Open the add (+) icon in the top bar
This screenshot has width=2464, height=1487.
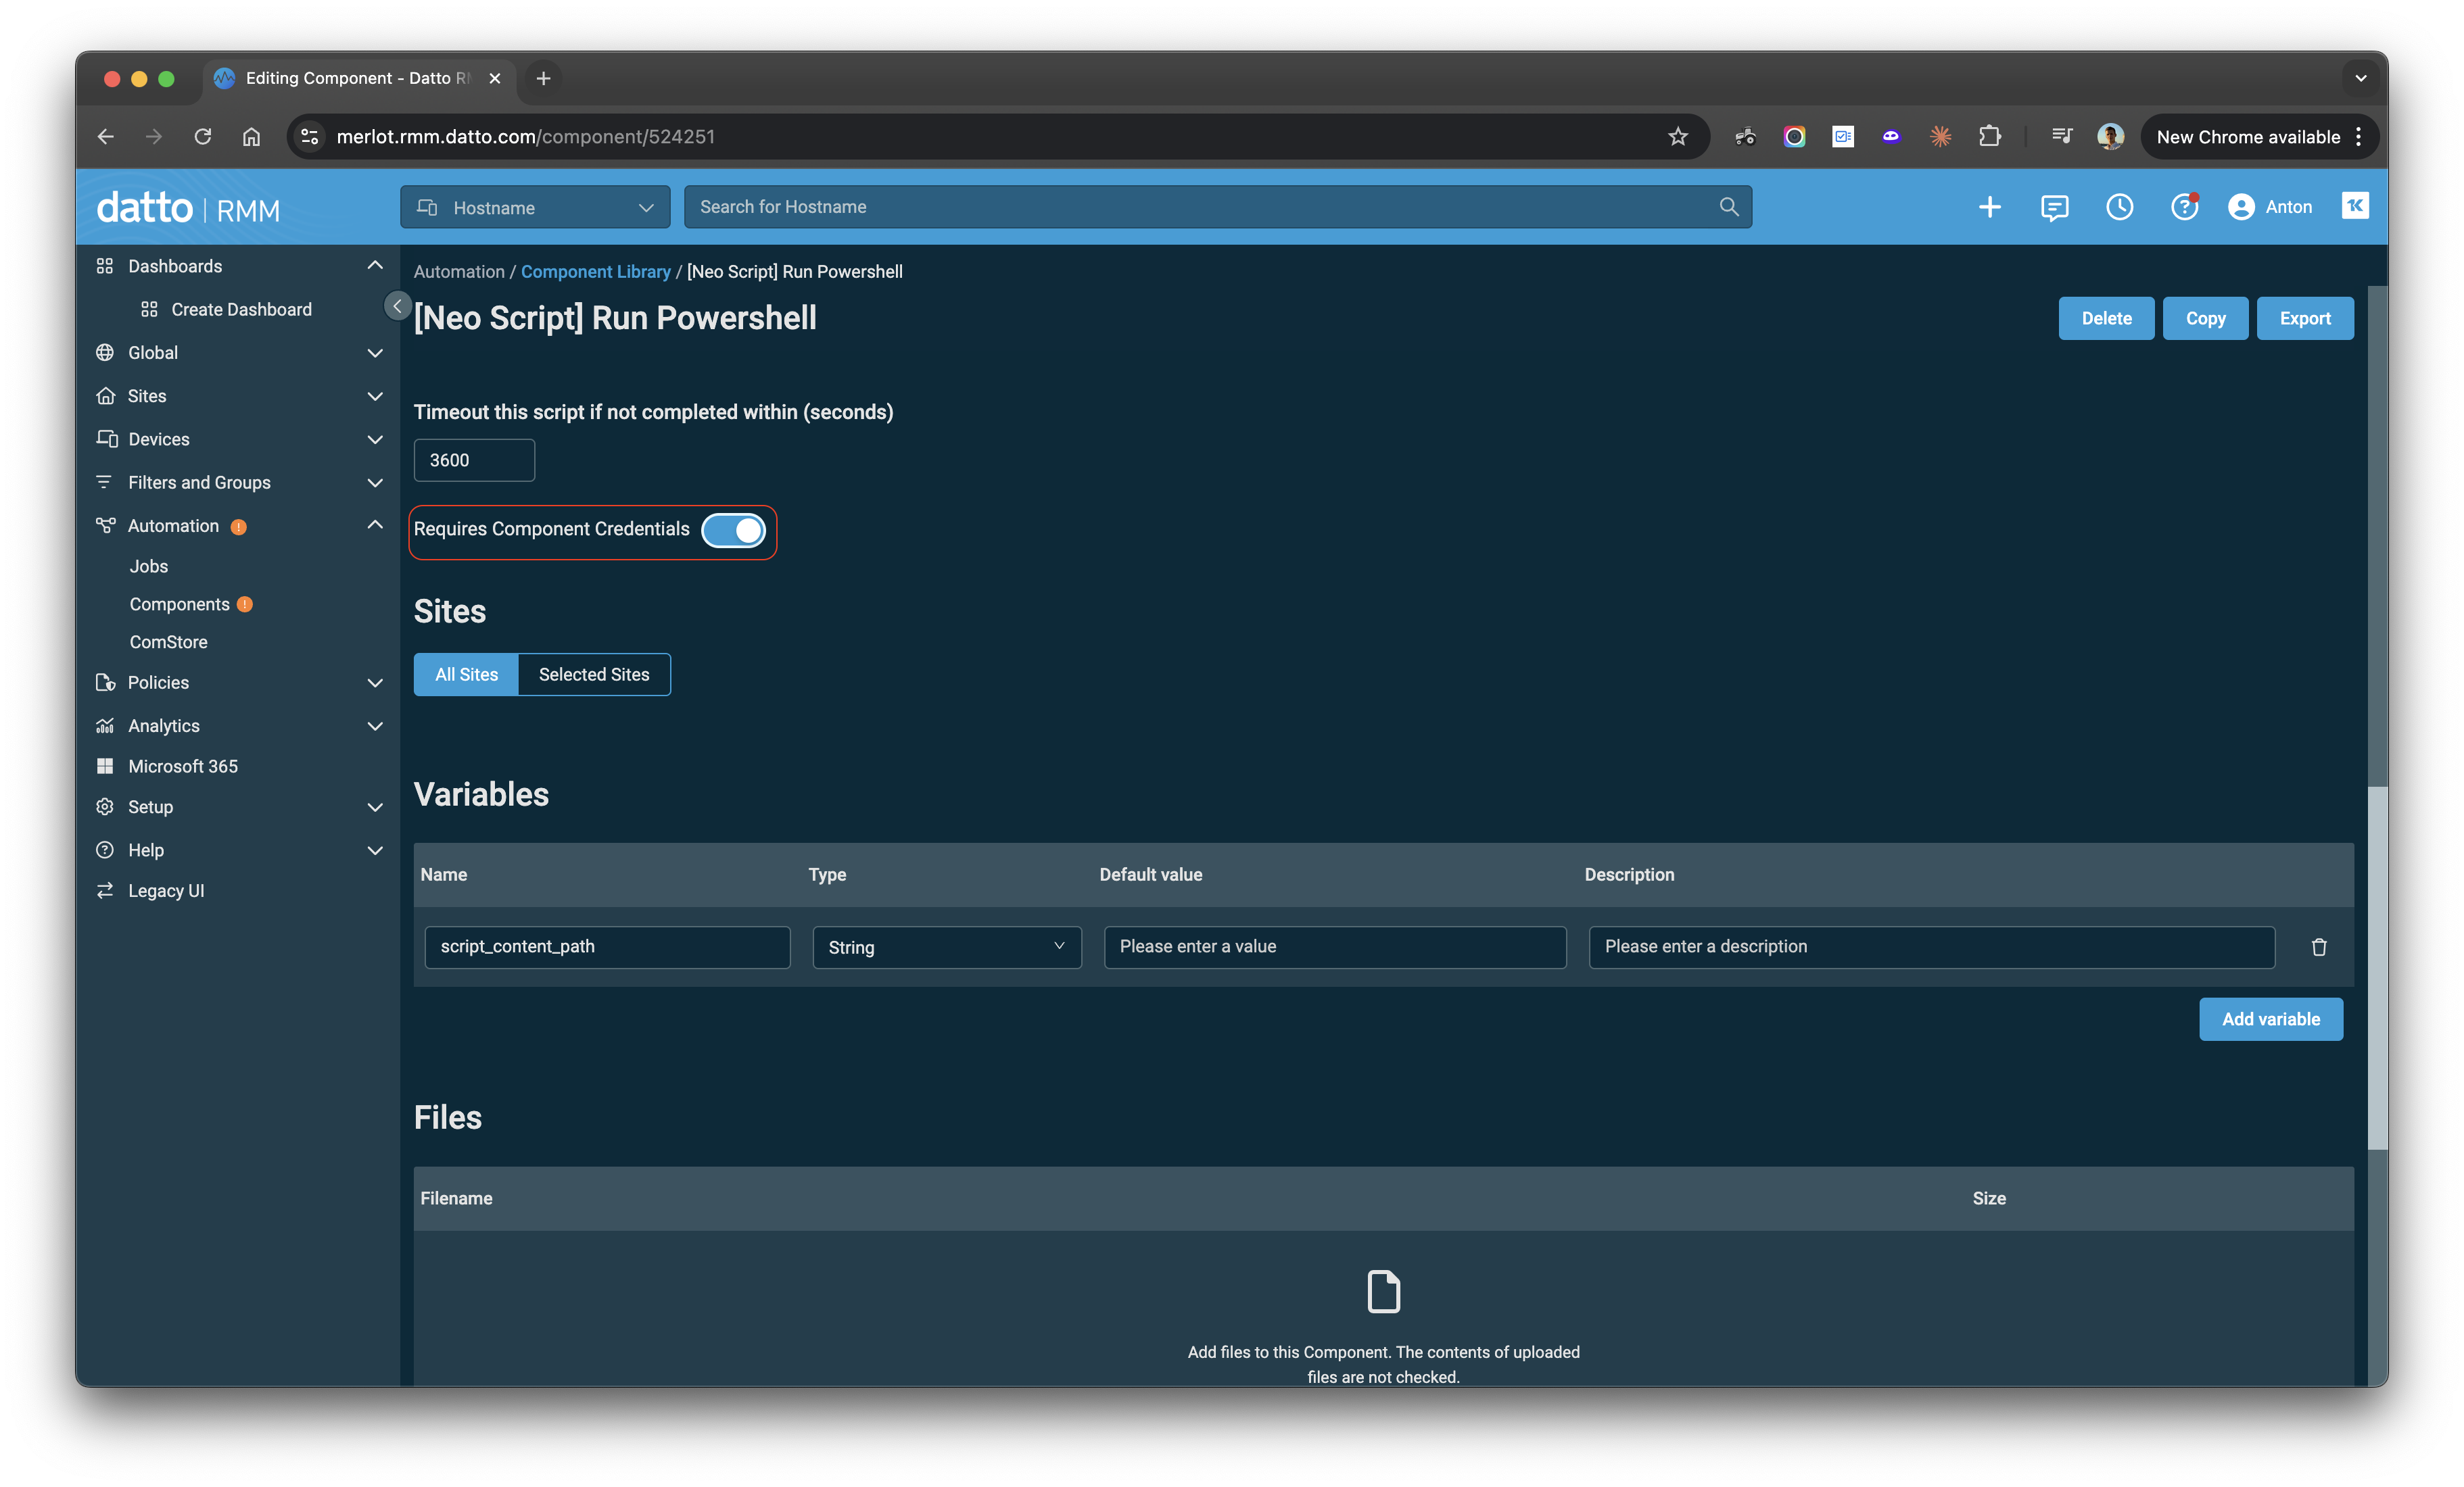[1989, 207]
